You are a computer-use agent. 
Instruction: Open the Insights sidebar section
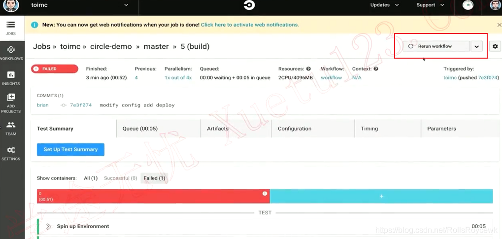11,78
